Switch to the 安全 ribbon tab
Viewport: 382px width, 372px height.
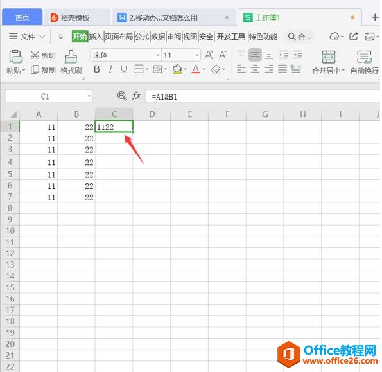(206, 37)
